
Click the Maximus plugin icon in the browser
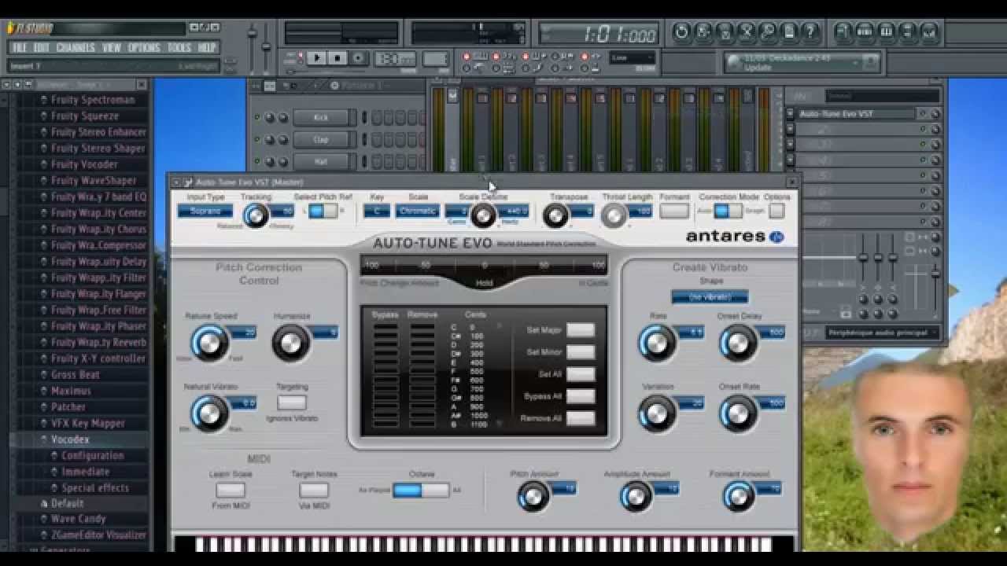(44, 391)
